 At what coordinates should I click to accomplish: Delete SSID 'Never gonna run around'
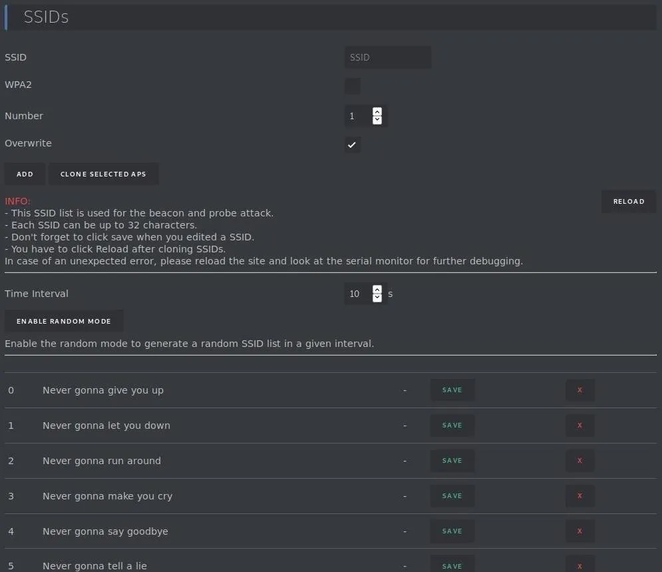(x=579, y=461)
